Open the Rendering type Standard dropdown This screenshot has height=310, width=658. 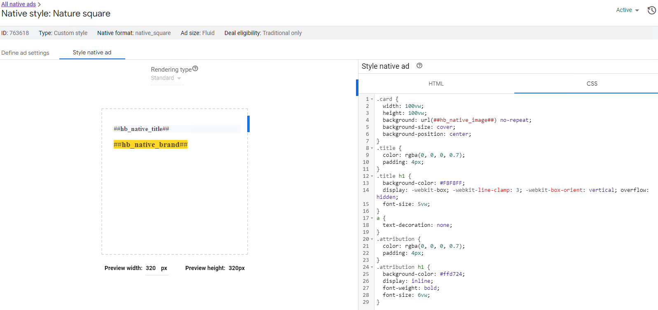[166, 78]
